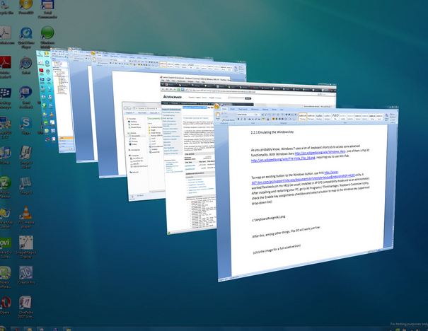Open the Total Commander desktop icon

click(x=47, y=8)
